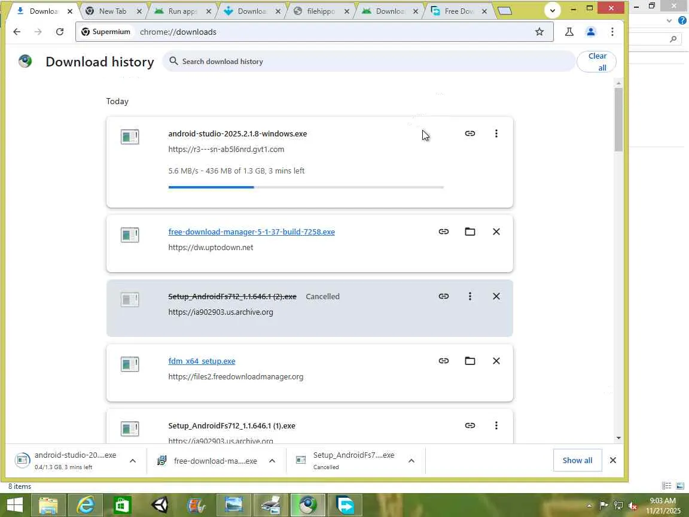Viewport: 689px width, 517px height.
Task: Show hidden tray icons arrow
Action: pos(589,506)
